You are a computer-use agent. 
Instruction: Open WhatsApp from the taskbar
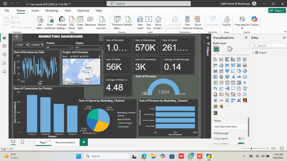pyautogui.click(x=191, y=156)
